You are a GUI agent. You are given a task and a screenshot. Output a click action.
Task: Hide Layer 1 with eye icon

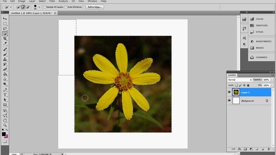pos(229,92)
